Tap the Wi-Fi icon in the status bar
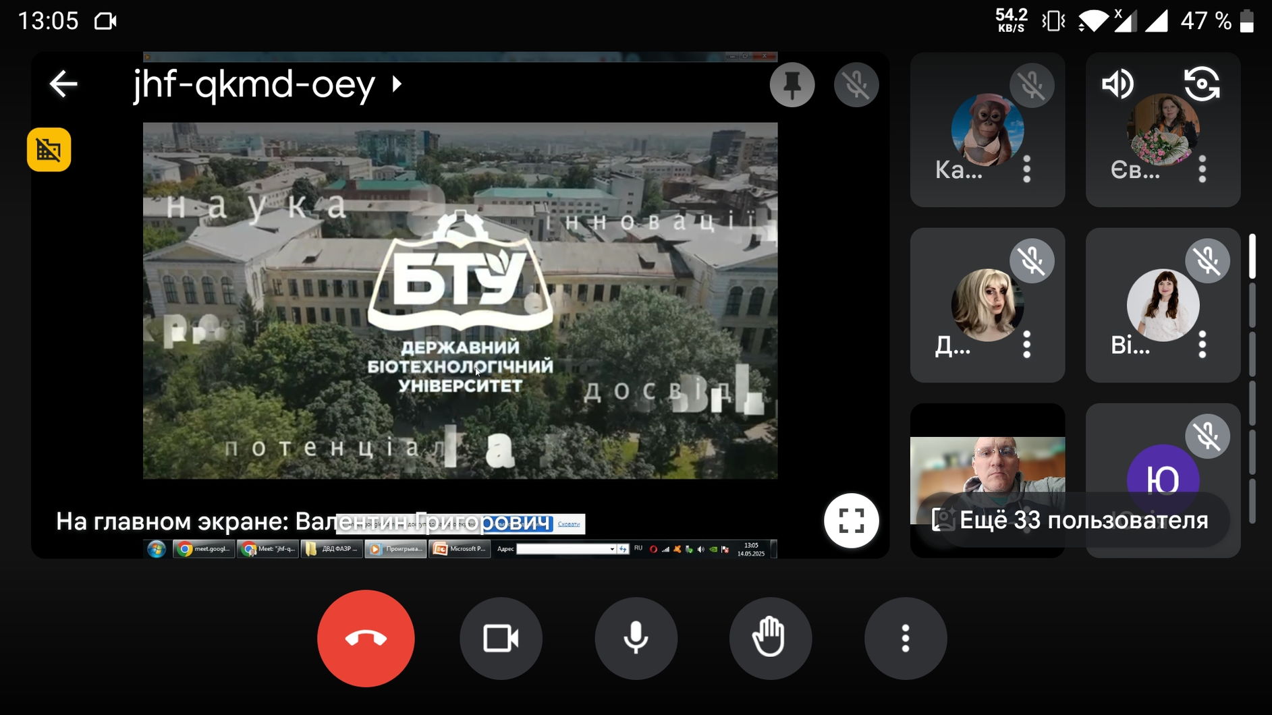Viewport: 1272px width, 715px height. point(1093,21)
